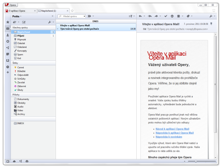Viewport: 222px width, 168px height.
Task: Open the Downloads panel icon
Action: coord(8,60)
